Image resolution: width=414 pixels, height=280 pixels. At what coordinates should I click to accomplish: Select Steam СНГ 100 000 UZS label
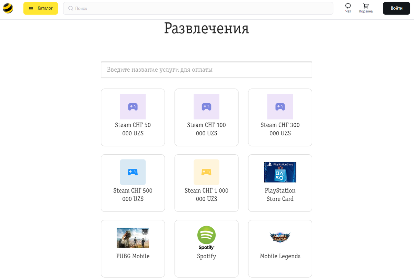tap(206, 129)
